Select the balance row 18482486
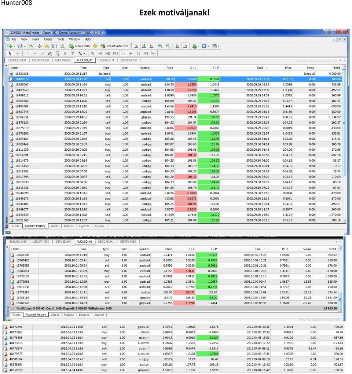The width and height of the screenshot is (352, 374). [175, 74]
